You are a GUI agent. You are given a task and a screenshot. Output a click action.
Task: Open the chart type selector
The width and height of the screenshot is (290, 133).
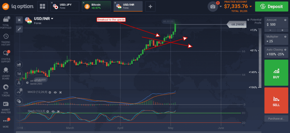(x=19, y=65)
